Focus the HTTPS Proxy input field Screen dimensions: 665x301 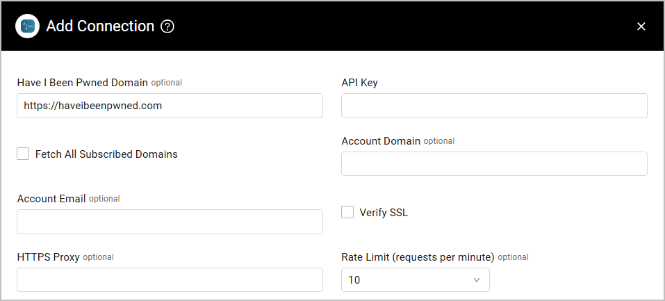170,279
